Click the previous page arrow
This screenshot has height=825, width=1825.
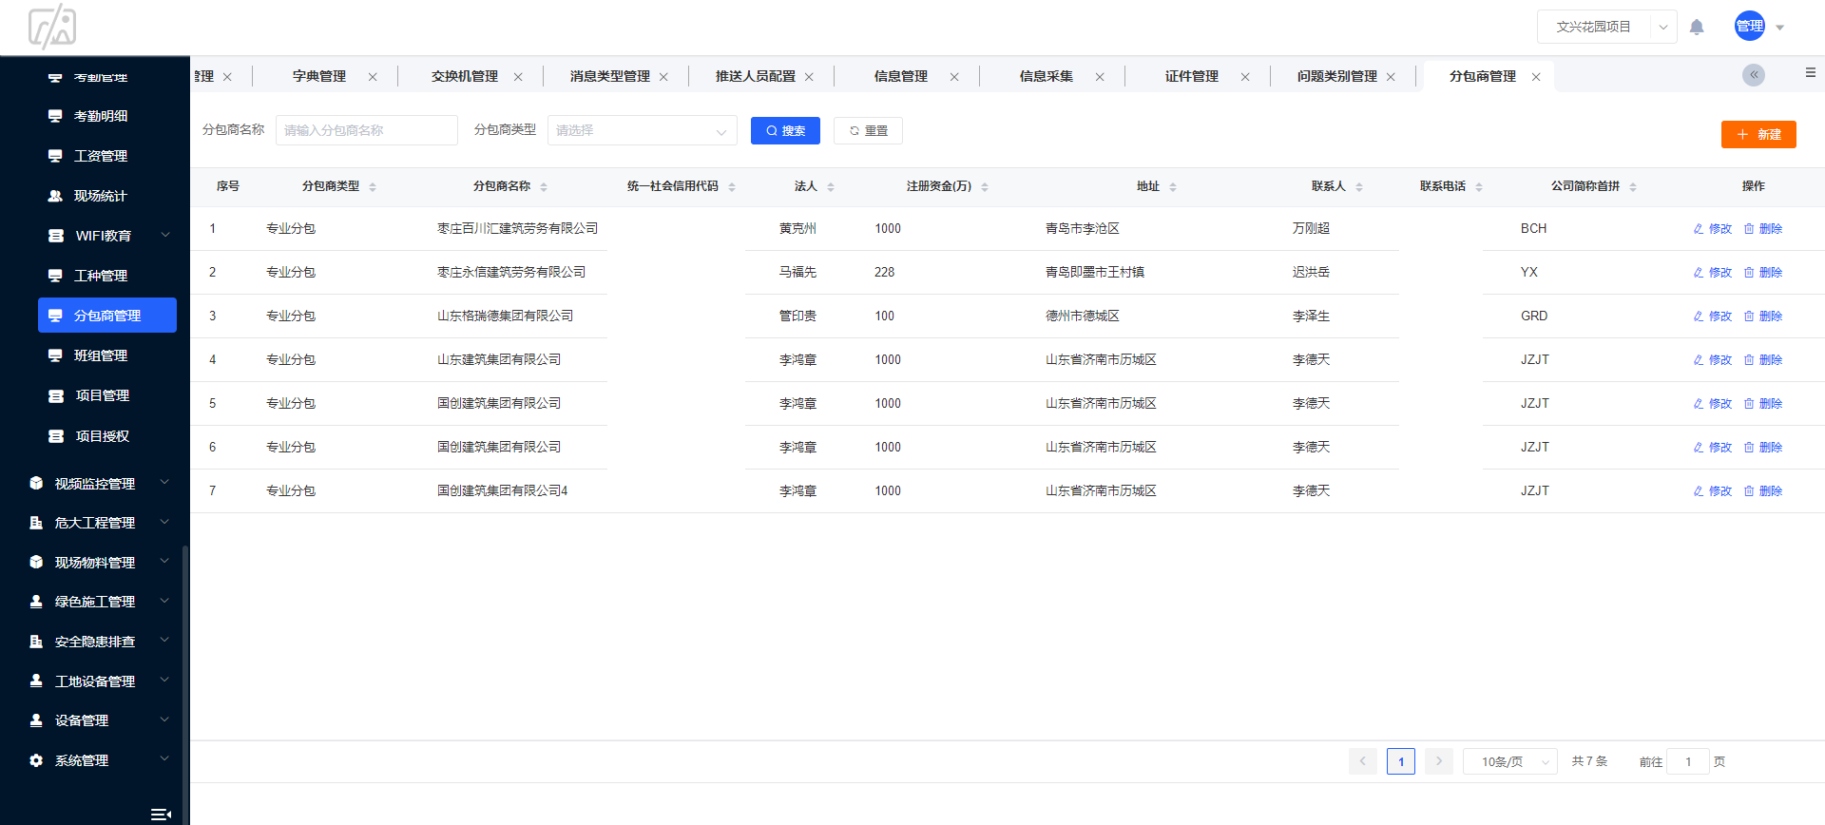tap(1363, 761)
